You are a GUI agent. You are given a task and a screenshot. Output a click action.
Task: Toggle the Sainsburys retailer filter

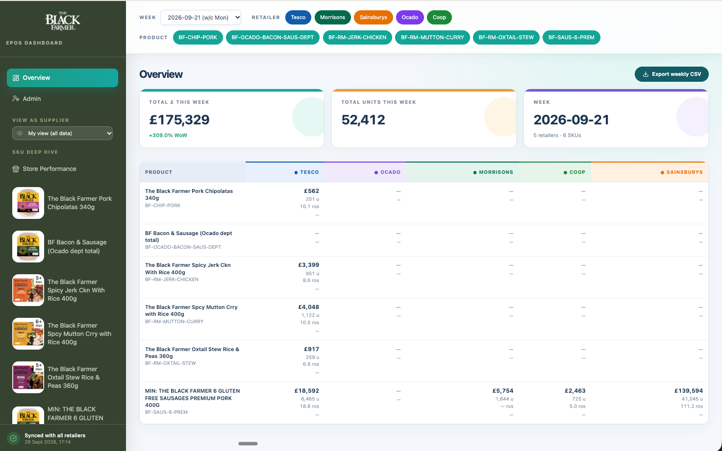point(373,17)
